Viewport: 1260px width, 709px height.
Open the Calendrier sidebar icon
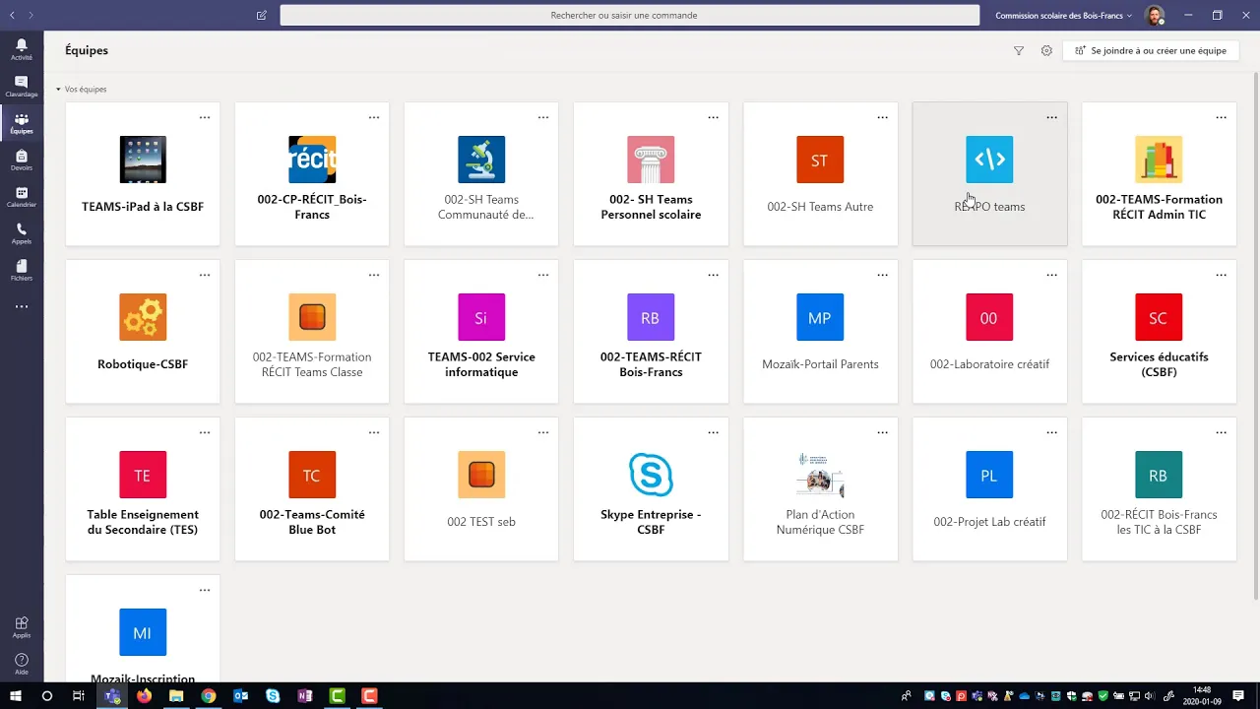click(x=22, y=197)
